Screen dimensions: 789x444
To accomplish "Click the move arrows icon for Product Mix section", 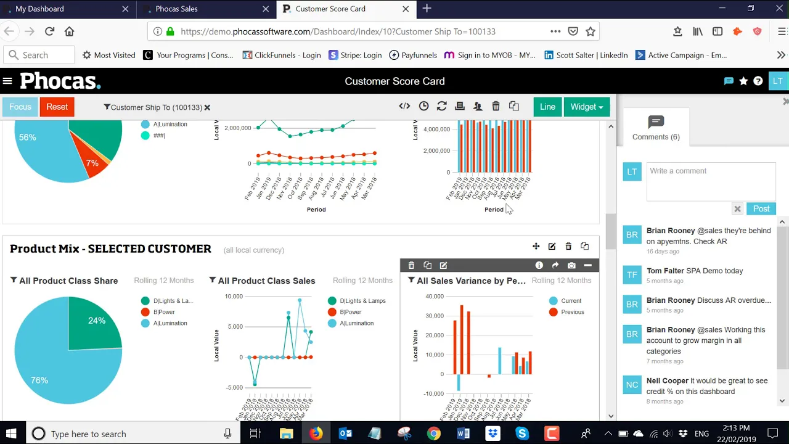I will click(536, 247).
